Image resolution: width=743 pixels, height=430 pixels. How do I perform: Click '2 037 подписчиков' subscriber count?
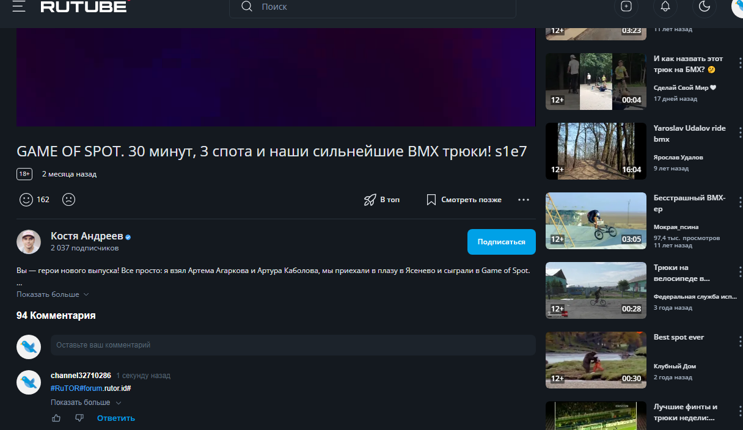click(85, 248)
